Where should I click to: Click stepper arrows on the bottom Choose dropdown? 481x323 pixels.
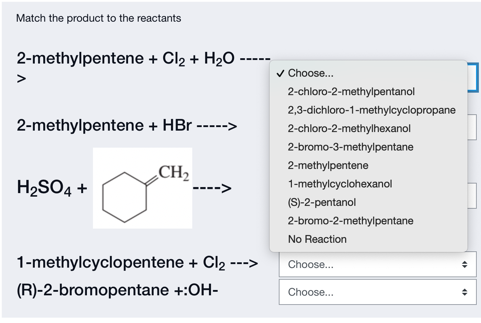point(466,292)
